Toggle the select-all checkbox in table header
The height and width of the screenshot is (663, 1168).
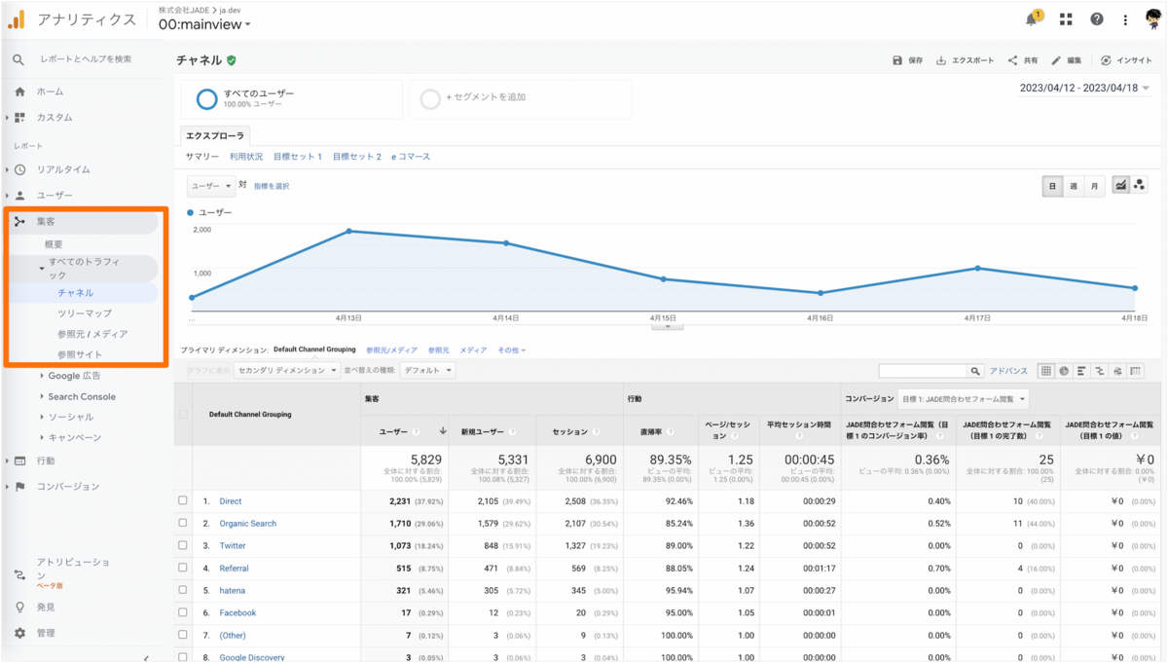pyautogui.click(x=183, y=414)
